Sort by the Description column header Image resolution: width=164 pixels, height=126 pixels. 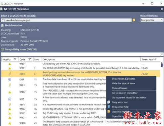pos(49,59)
